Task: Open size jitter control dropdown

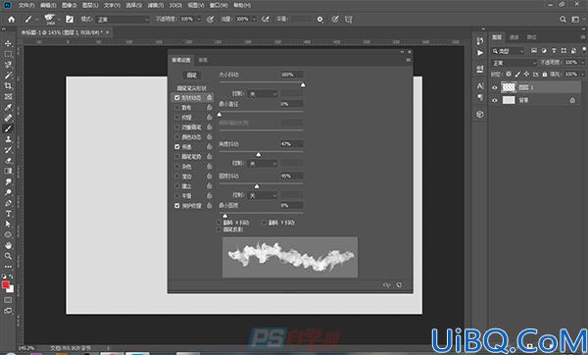Action: pos(263,94)
